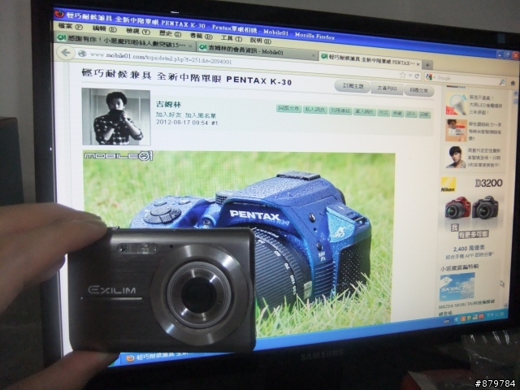Viewport: 520px width, 390px height.
Task: Click the Firefox logo in the title bar
Action: [59, 14]
